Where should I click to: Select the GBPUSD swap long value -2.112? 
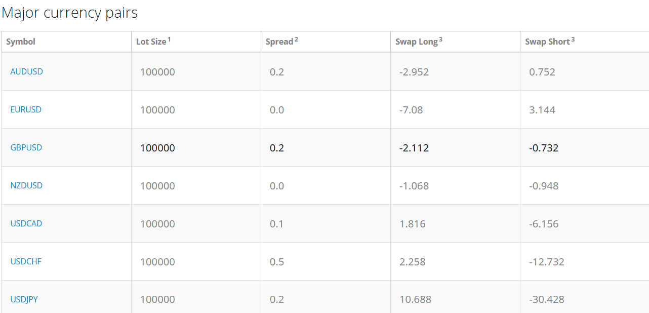coord(414,148)
